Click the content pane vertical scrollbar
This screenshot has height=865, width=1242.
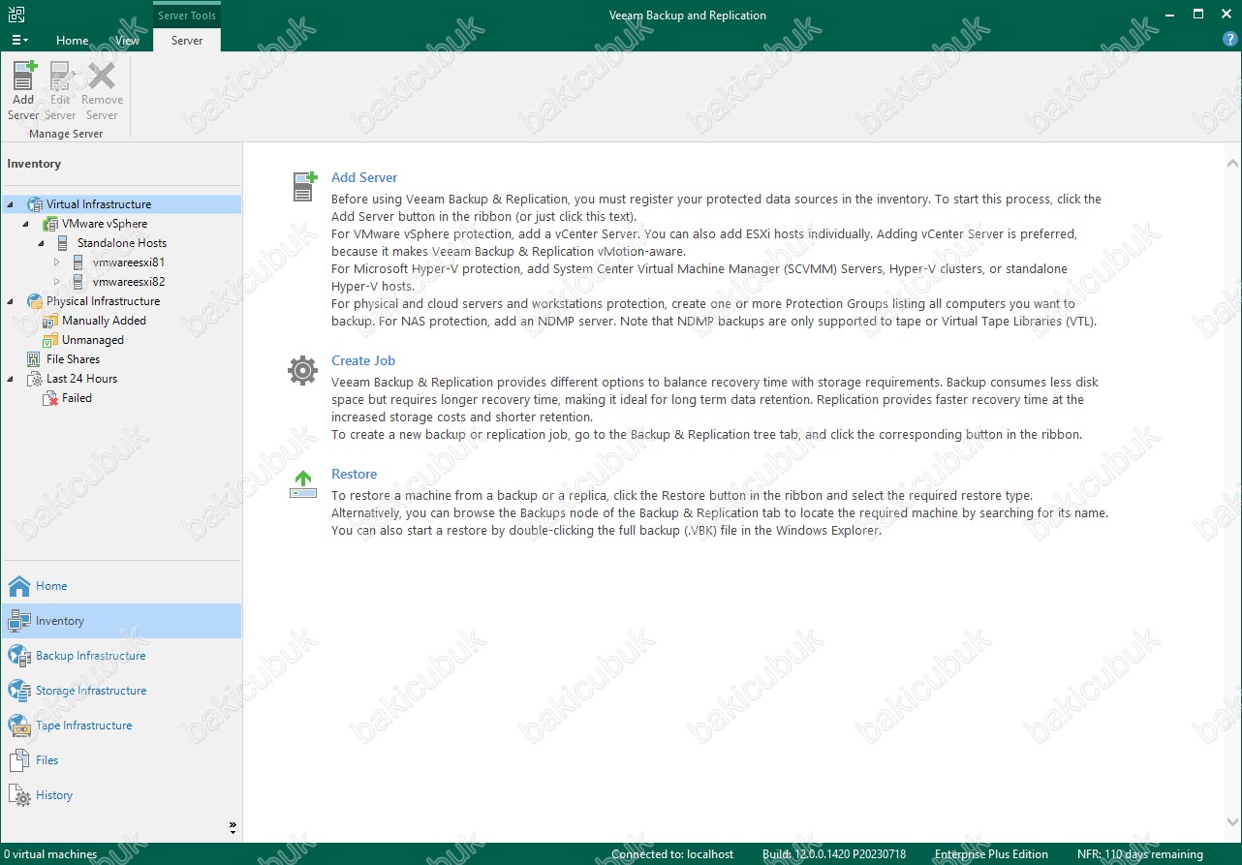click(1232, 494)
